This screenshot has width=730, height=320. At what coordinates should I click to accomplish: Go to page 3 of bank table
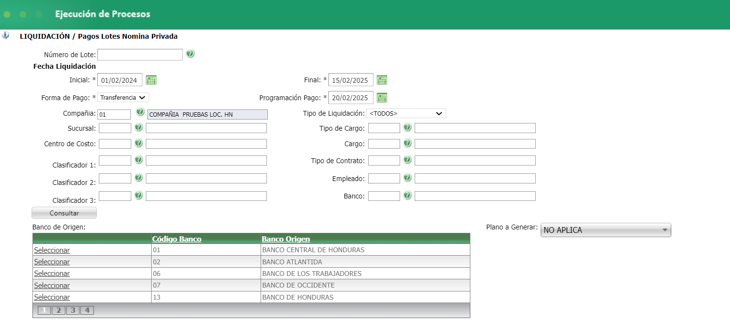pyautogui.click(x=73, y=310)
